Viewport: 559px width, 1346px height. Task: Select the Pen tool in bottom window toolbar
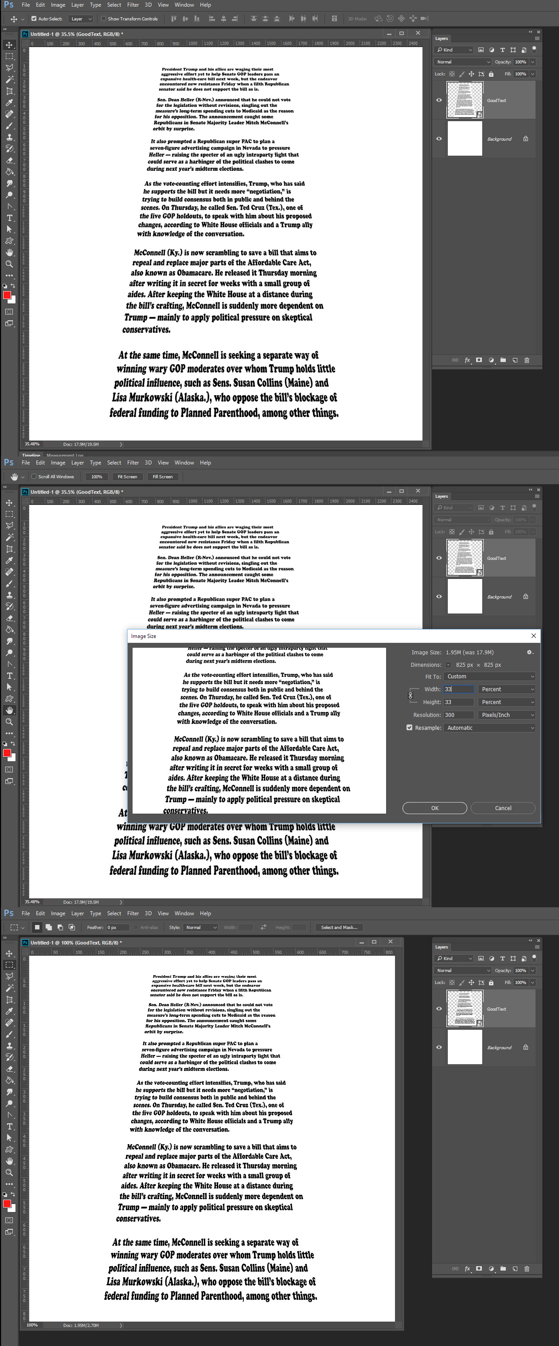[9, 1114]
